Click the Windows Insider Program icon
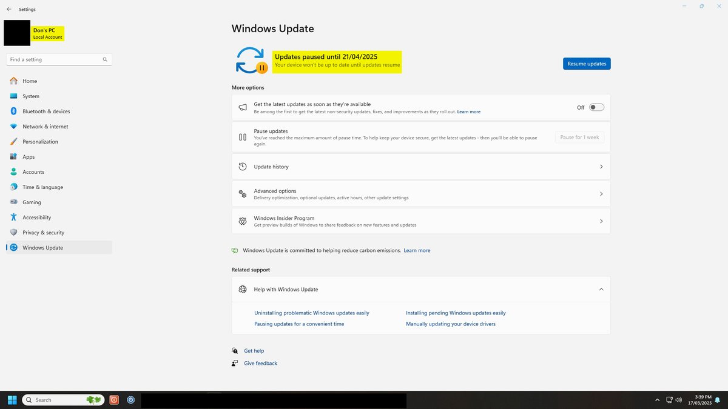This screenshot has width=728, height=409. click(x=243, y=221)
